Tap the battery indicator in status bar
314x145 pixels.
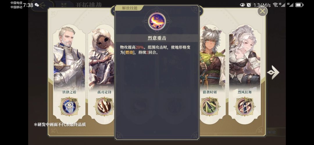(x=299, y=5)
